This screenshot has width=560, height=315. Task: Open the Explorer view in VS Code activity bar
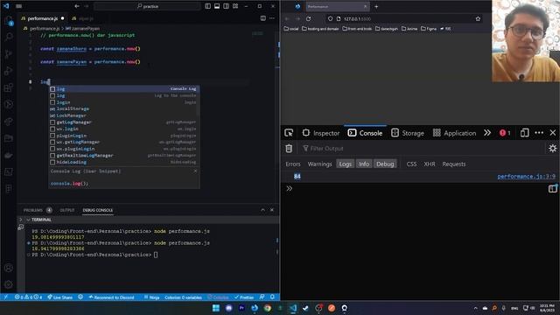tap(9, 20)
